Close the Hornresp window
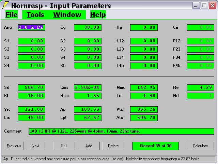 213,6
